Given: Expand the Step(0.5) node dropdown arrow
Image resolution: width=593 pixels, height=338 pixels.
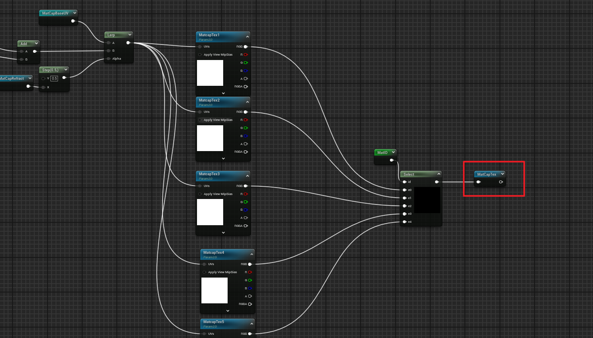Looking at the screenshot, I should [66, 70].
